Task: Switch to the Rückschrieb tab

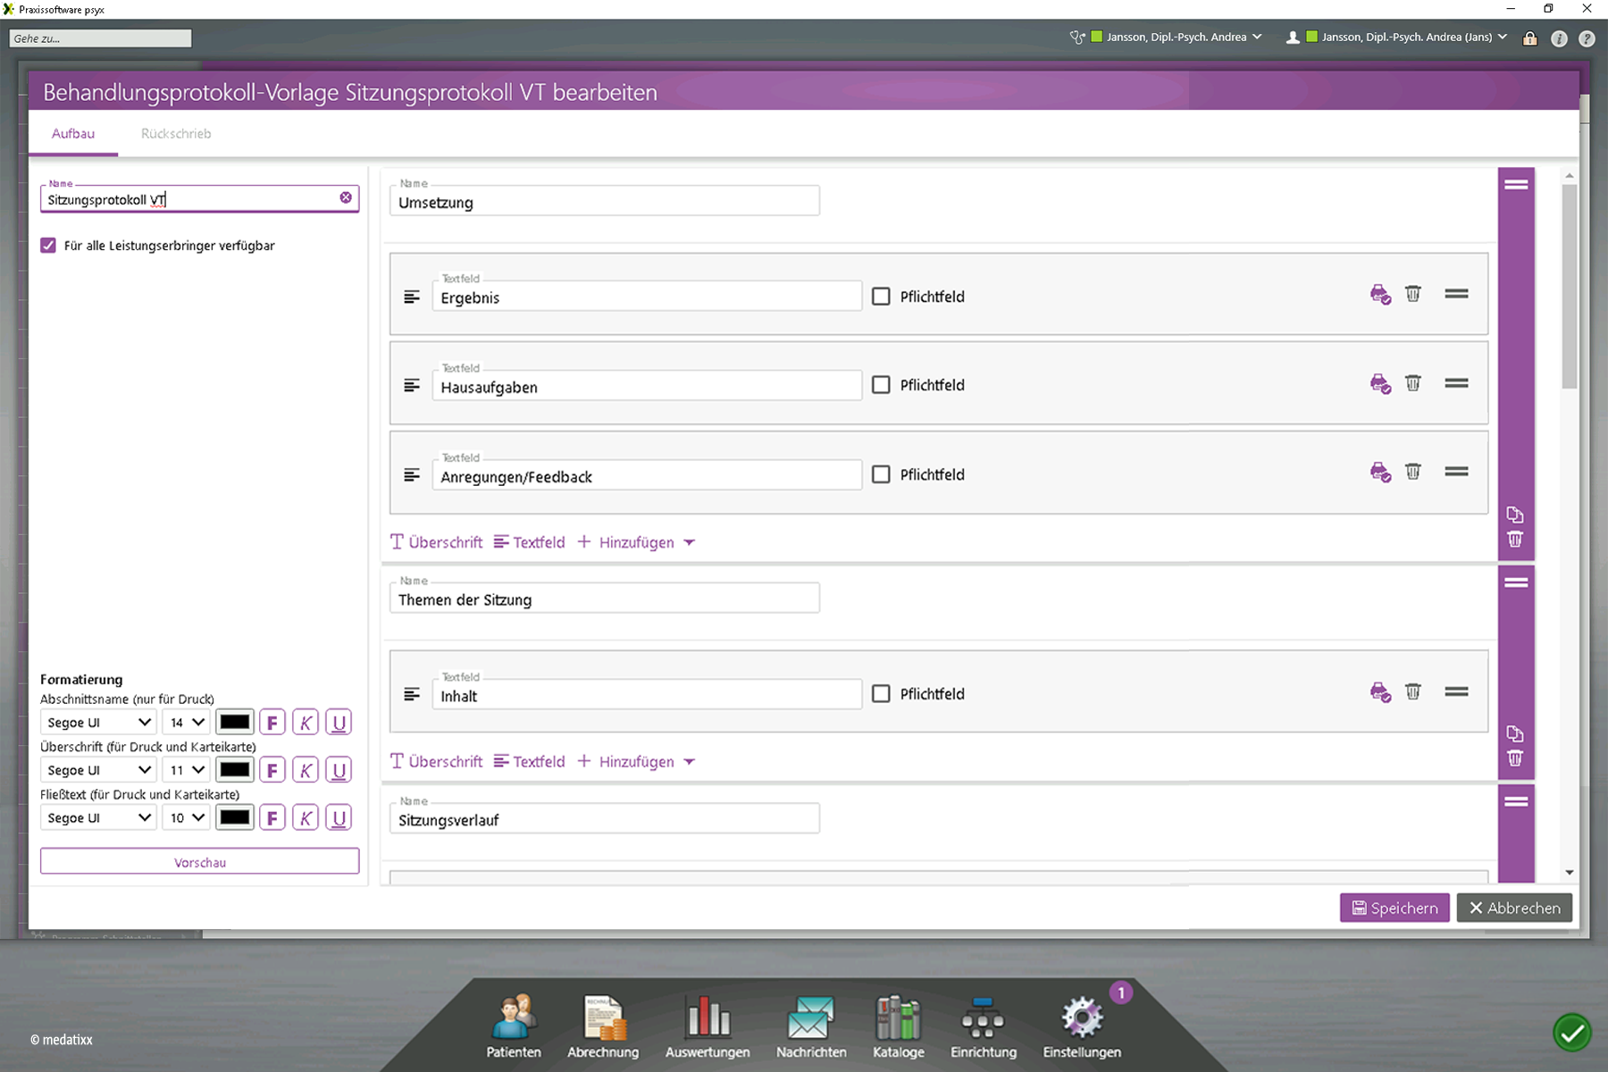Action: (176, 134)
